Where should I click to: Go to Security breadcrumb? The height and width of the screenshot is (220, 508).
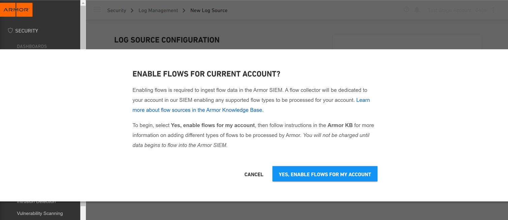[117, 10]
